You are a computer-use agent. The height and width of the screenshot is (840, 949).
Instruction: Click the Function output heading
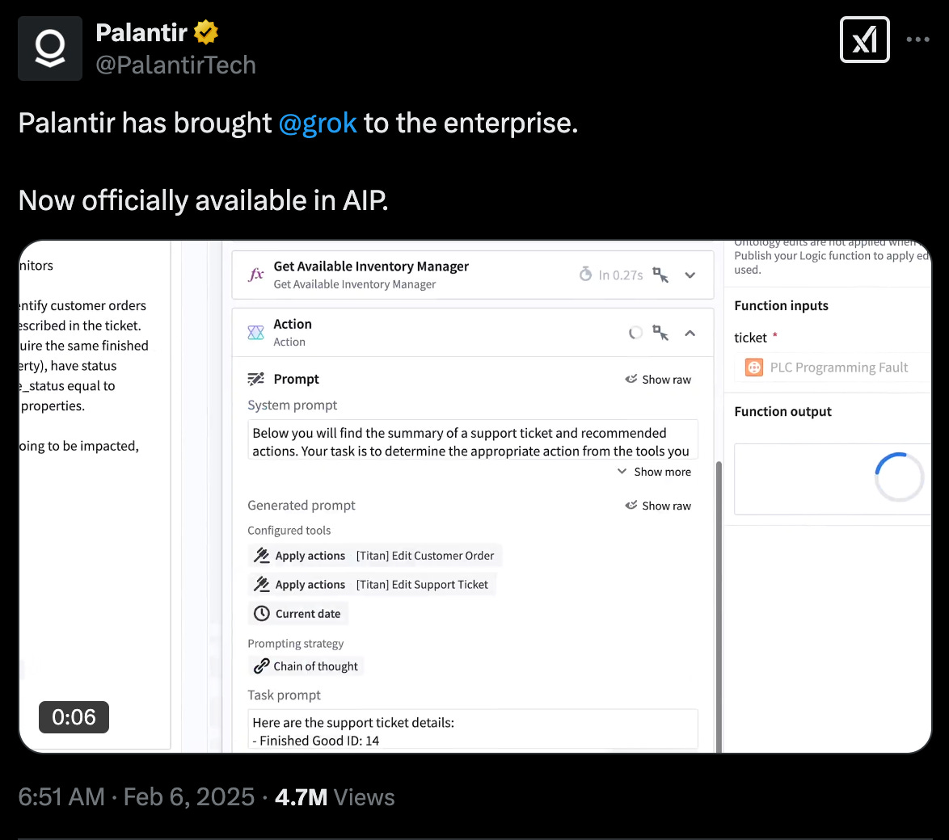pyautogui.click(x=782, y=411)
